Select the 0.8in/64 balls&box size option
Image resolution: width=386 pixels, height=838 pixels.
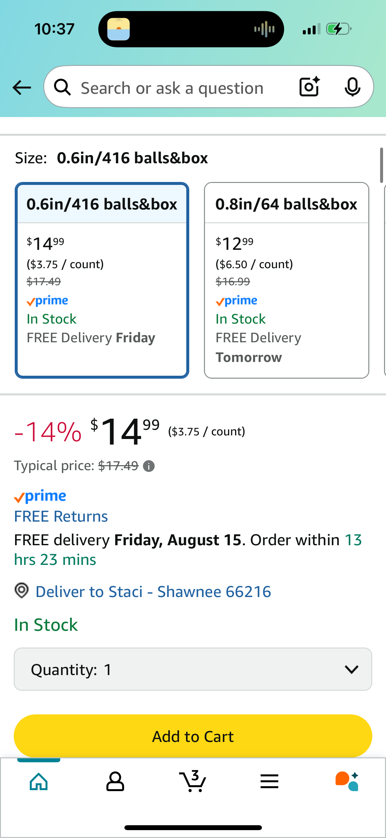pos(286,280)
